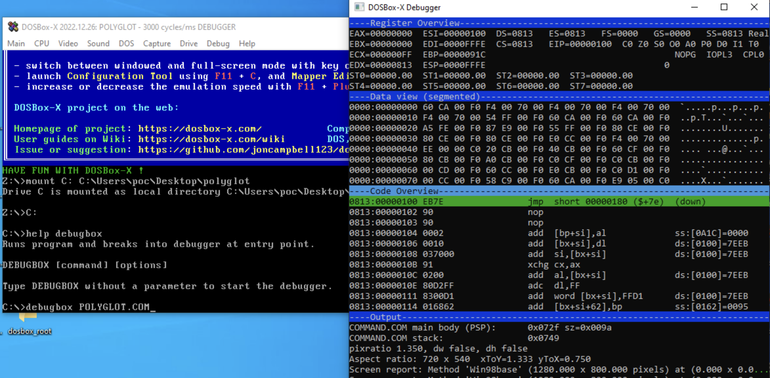
Task: Click the ECX=000000FF register value
Action: (381, 54)
